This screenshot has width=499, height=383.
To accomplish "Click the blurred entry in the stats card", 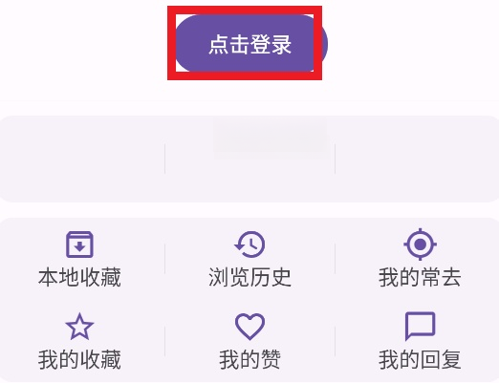I will (x=271, y=138).
